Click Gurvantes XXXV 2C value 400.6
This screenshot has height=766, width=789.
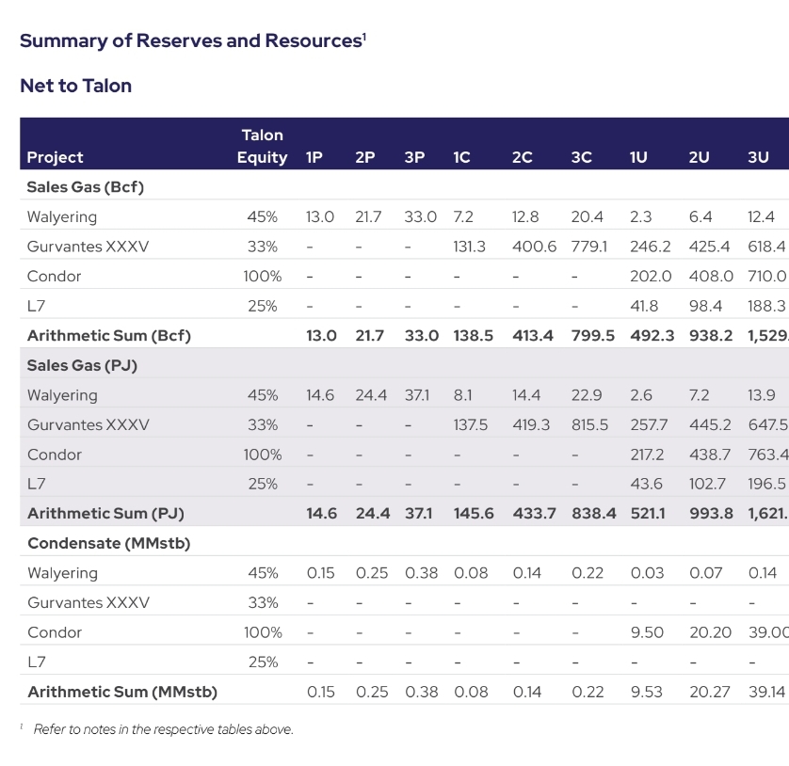click(x=535, y=247)
